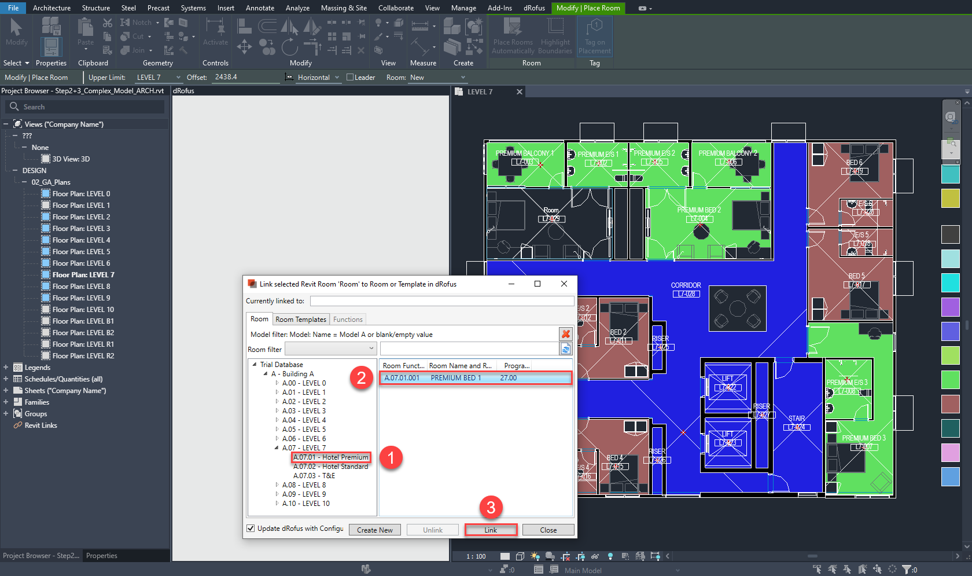Open the Annotate ribbon tab

260,8
